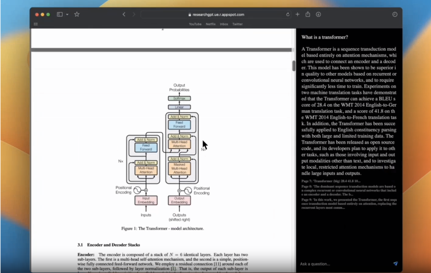Image resolution: width=431 pixels, height=273 pixels.
Task: Go forward with the forward arrow
Action: click(134, 14)
